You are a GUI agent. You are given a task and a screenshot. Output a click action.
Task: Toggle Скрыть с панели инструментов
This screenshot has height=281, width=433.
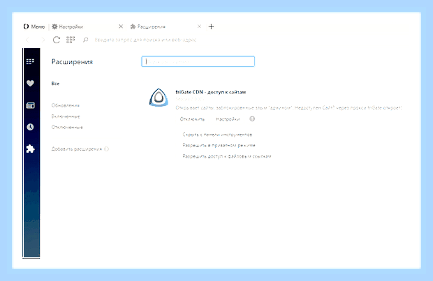coord(217,135)
